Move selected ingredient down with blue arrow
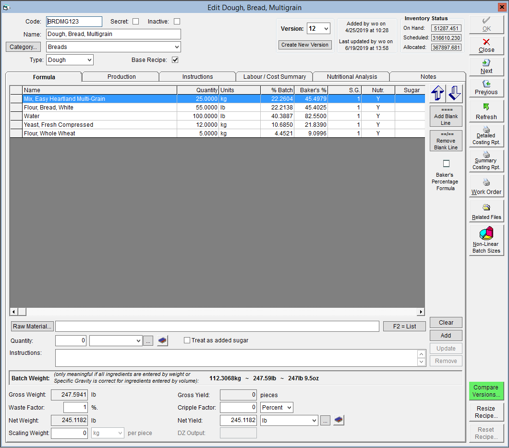509x448 pixels. pos(454,93)
